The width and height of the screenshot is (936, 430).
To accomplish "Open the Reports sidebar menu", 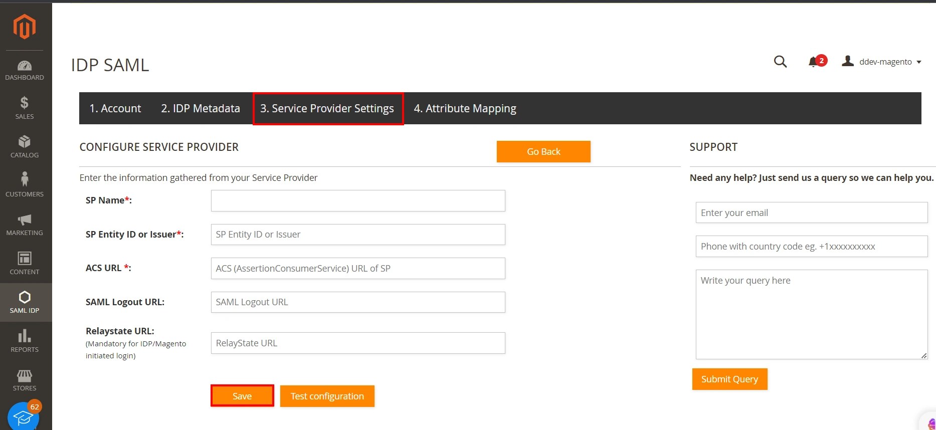I will coord(25,341).
